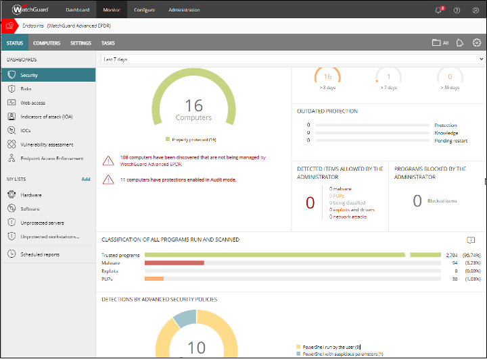Click the Malware red progress bar
487x359 pixels.
[x=175, y=263]
